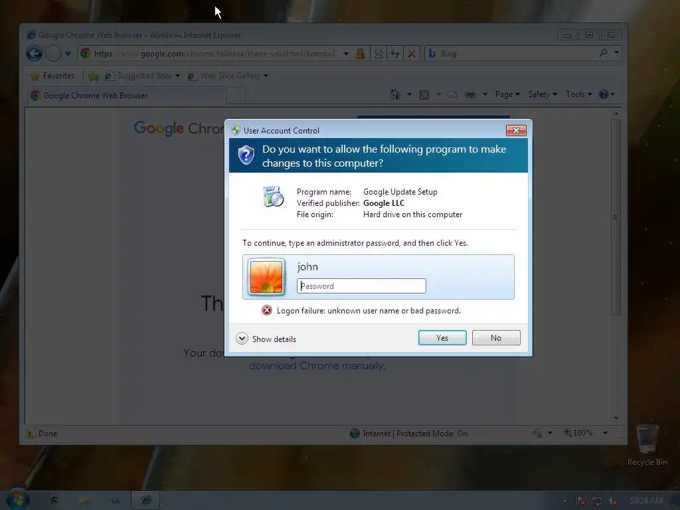Click the Action Center flag tray icon

point(581,501)
